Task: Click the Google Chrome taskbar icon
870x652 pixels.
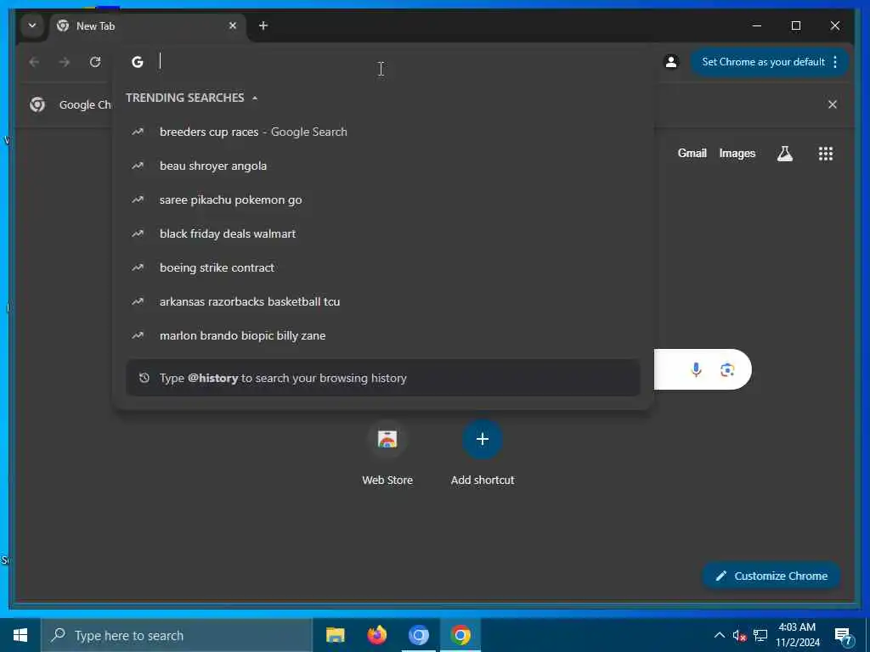Action: pos(460,635)
